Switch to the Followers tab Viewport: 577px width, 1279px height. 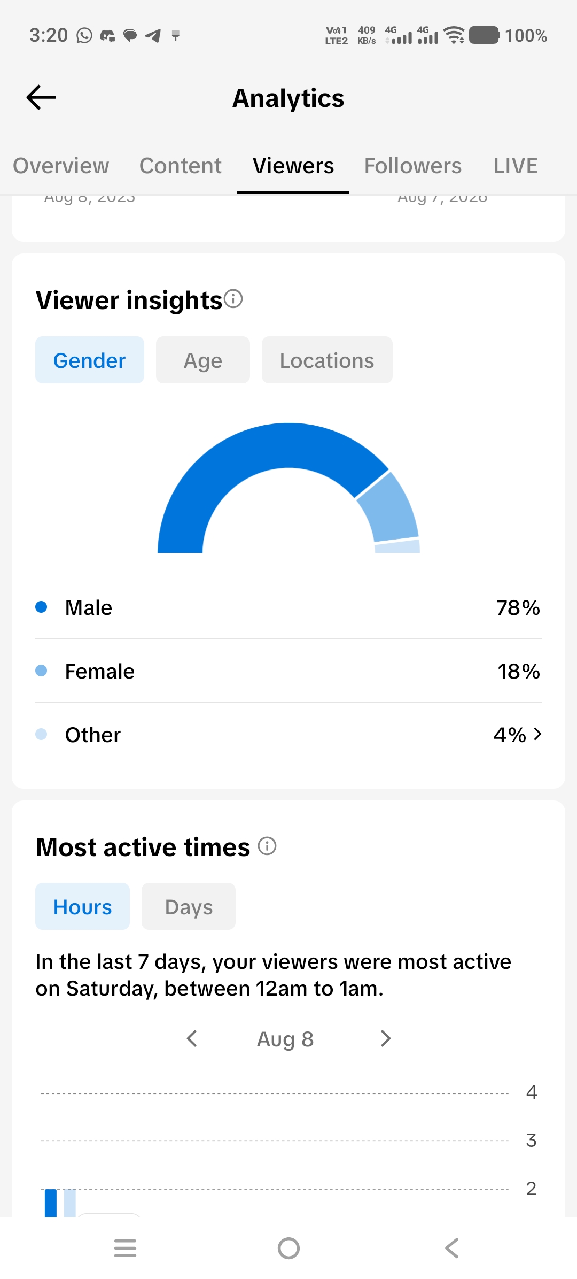pos(413,166)
